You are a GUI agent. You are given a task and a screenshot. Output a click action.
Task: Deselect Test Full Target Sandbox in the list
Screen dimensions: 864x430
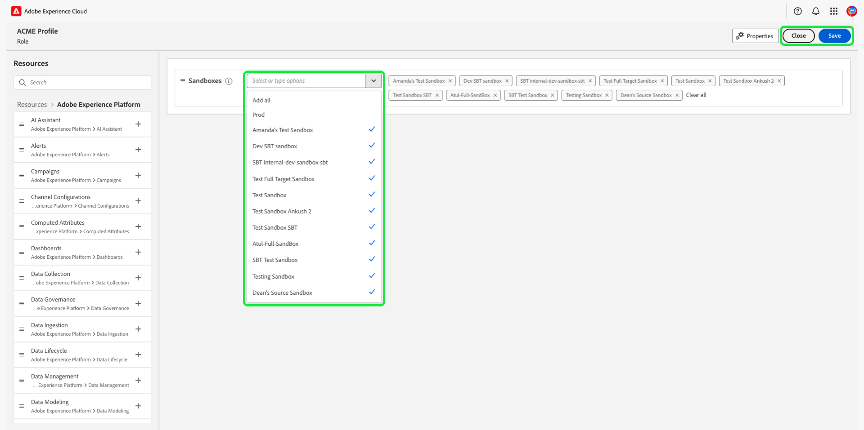[314, 179]
